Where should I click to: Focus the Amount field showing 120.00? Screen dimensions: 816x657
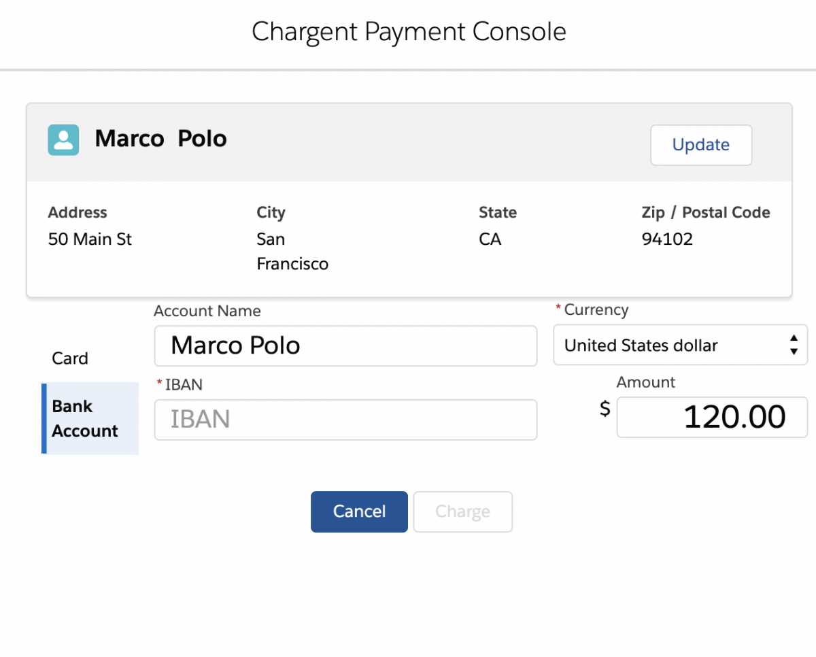711,417
